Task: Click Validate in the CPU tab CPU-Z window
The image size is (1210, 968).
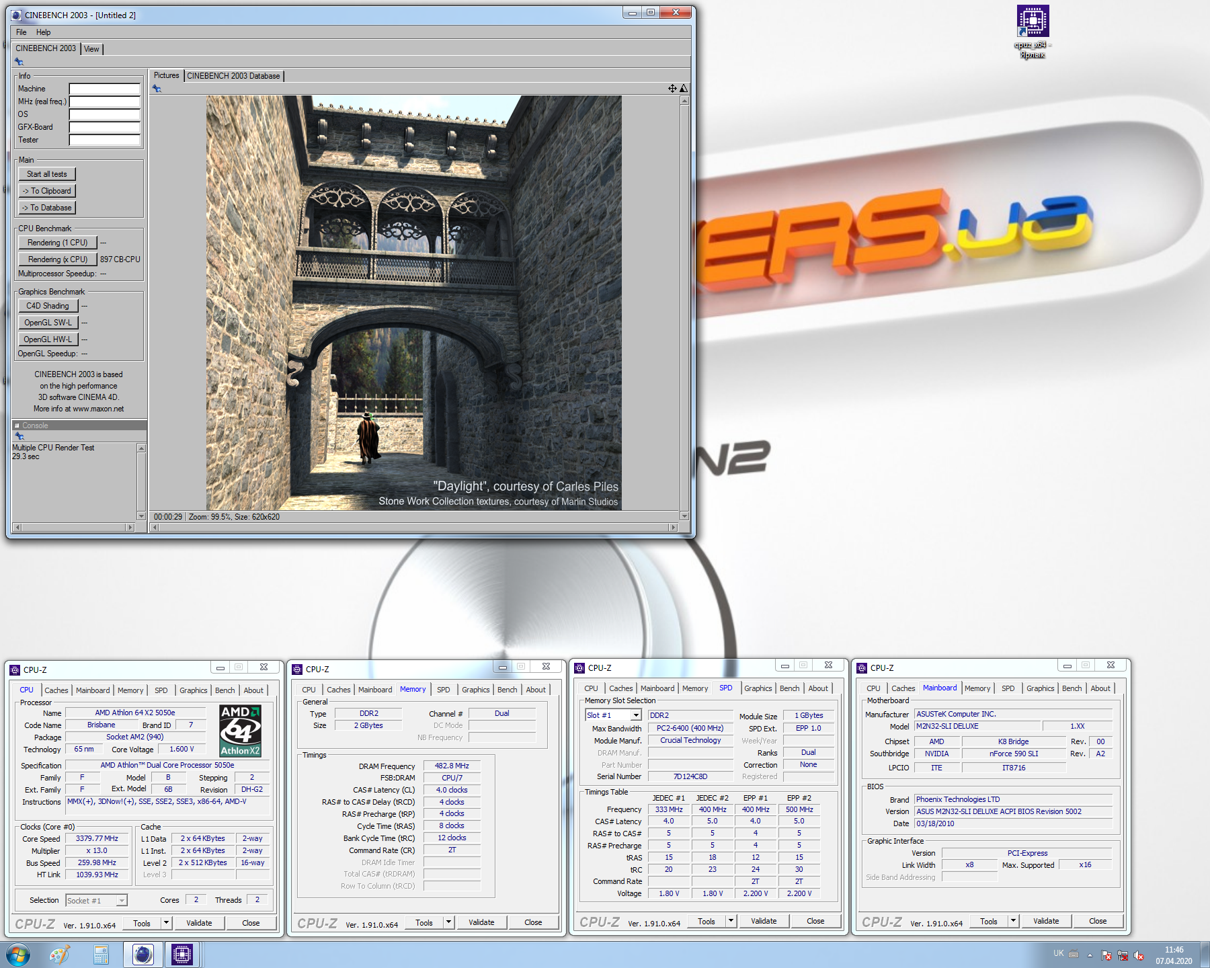Action: pyautogui.click(x=199, y=923)
